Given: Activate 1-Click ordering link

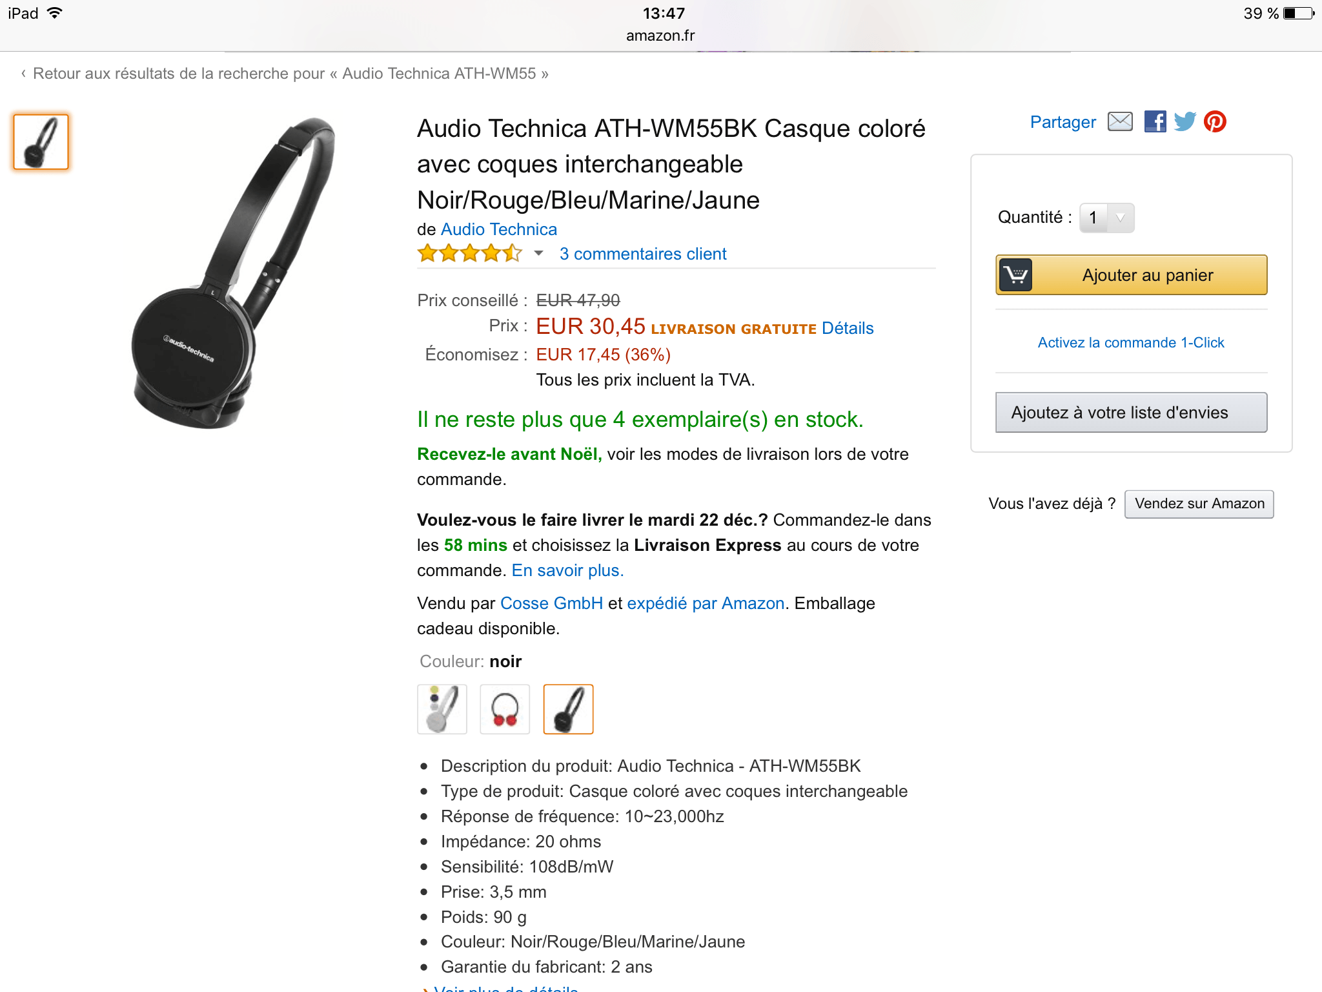Looking at the screenshot, I should coord(1130,342).
